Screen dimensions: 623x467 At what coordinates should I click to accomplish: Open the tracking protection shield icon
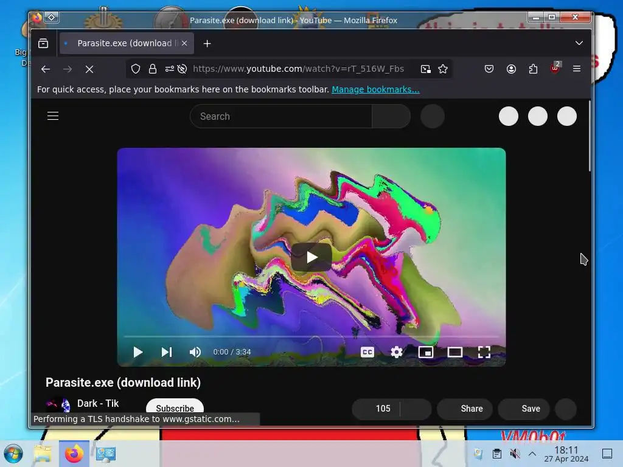(136, 69)
